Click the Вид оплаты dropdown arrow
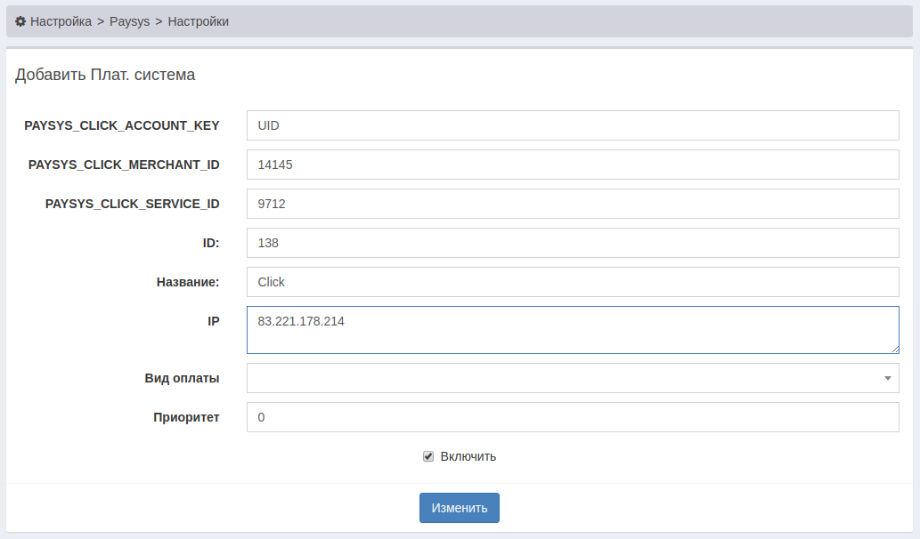Image resolution: width=920 pixels, height=539 pixels. click(x=887, y=378)
